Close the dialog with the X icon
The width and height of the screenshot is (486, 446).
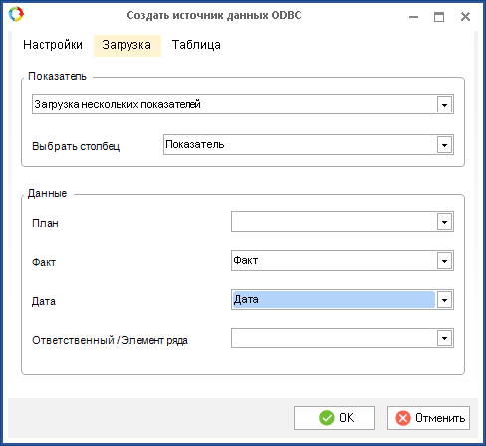point(465,17)
